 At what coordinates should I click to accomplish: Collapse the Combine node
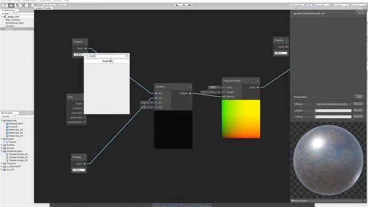190,87
